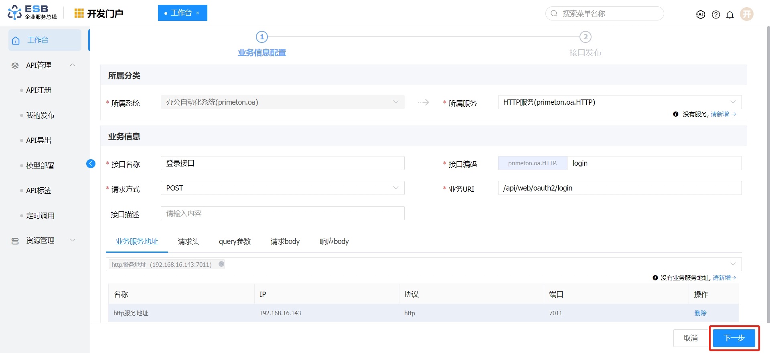Close the 工作台 tab with x
Image resolution: width=770 pixels, height=353 pixels.
(198, 13)
